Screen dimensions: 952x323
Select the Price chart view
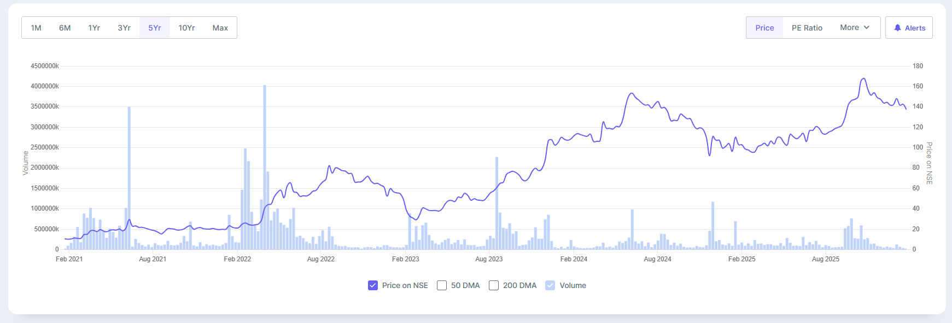tap(764, 28)
